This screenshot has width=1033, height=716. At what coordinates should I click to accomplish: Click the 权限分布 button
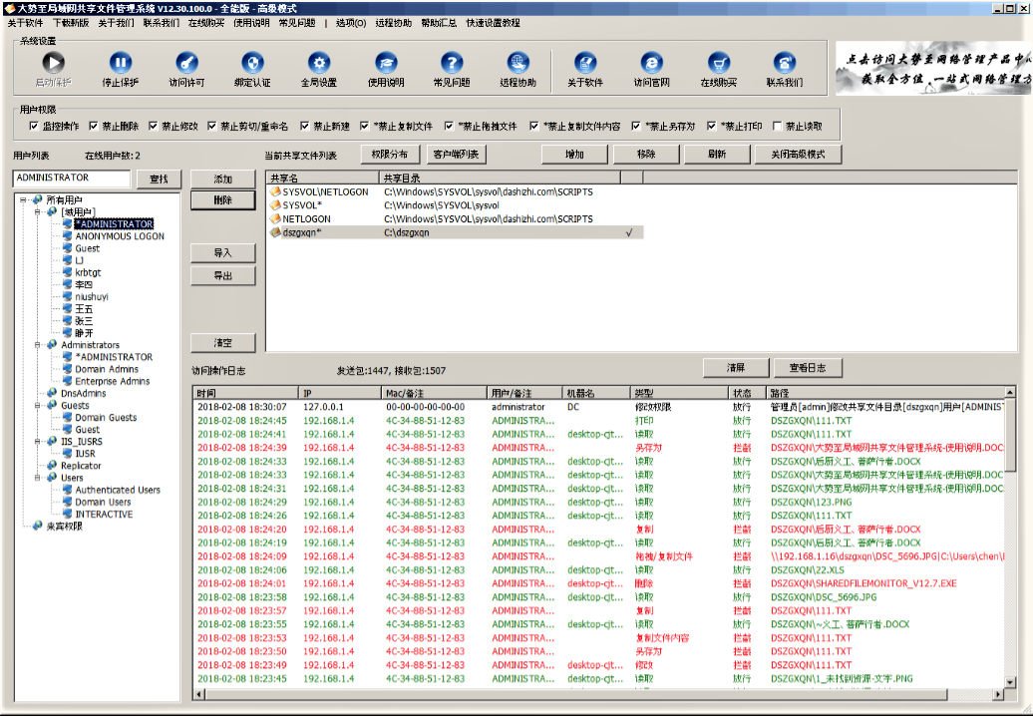[x=389, y=155]
